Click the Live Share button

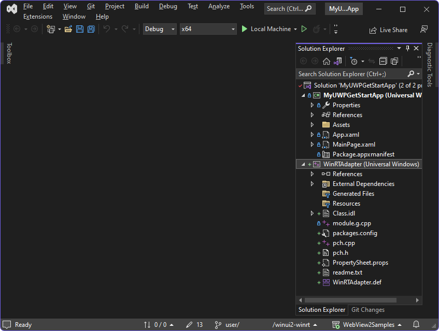pos(388,30)
